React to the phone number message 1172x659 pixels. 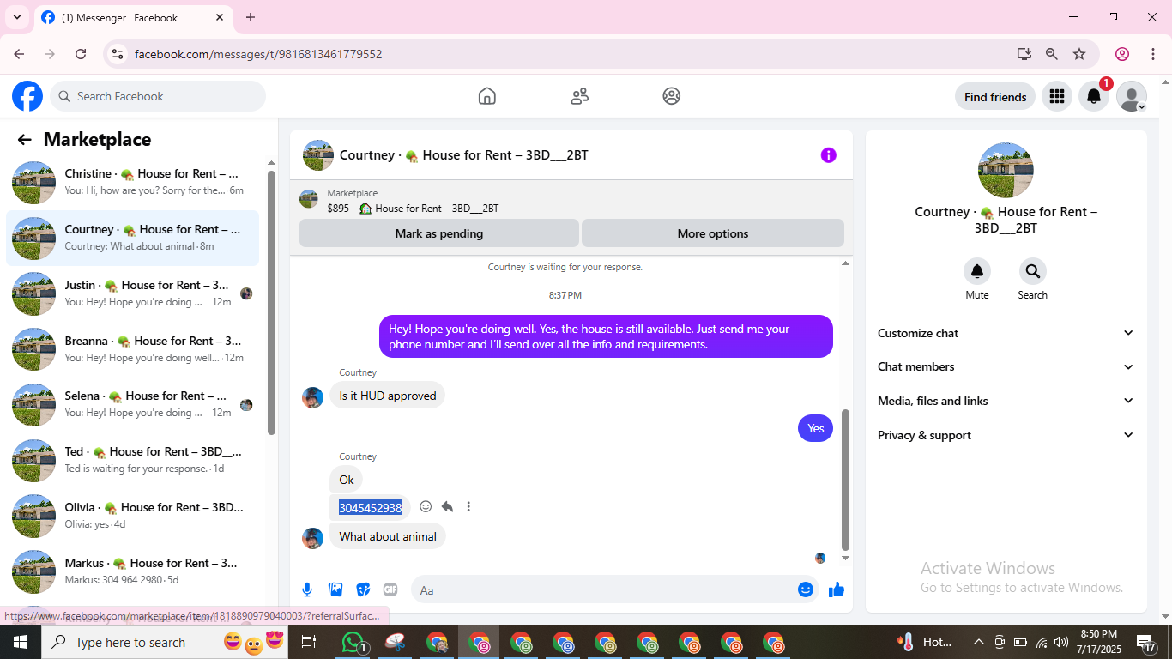(426, 507)
